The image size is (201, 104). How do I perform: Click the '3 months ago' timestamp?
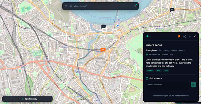tap(165, 50)
